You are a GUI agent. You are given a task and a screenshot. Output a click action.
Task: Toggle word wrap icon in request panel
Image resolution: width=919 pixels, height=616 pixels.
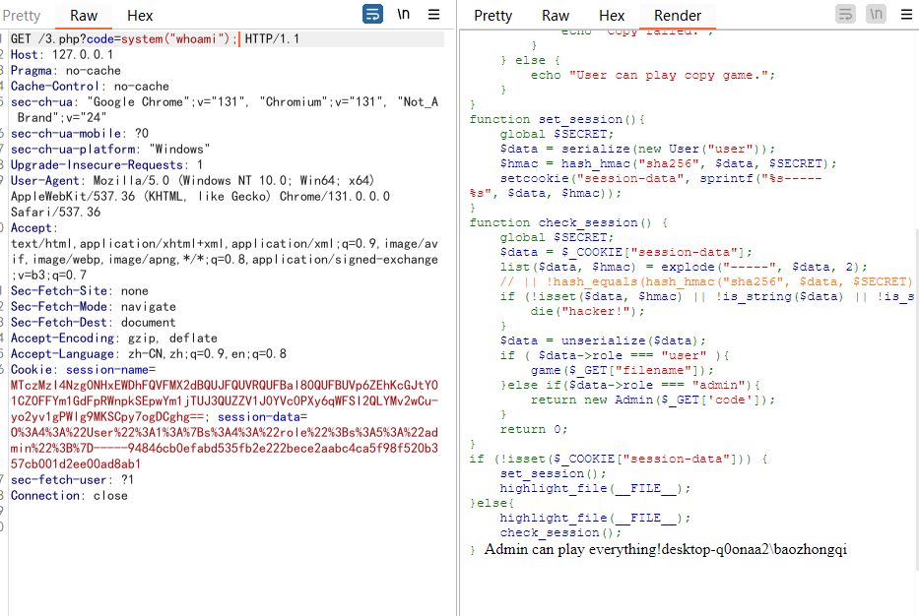click(x=372, y=14)
